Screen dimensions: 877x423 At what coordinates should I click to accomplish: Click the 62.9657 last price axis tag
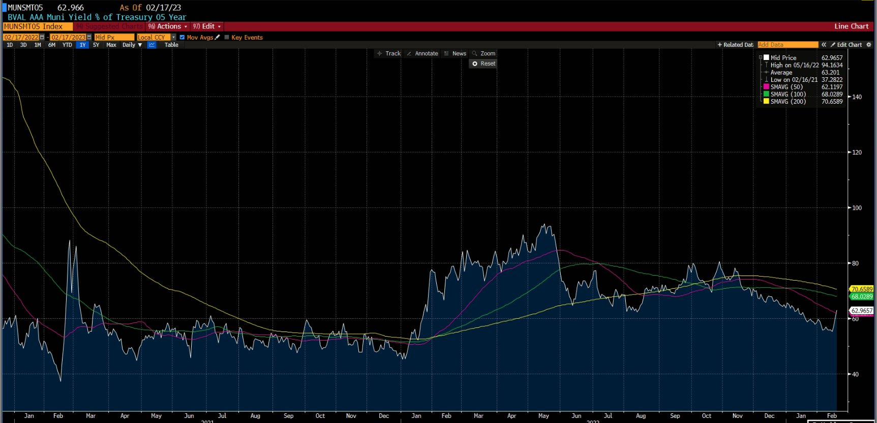point(861,310)
